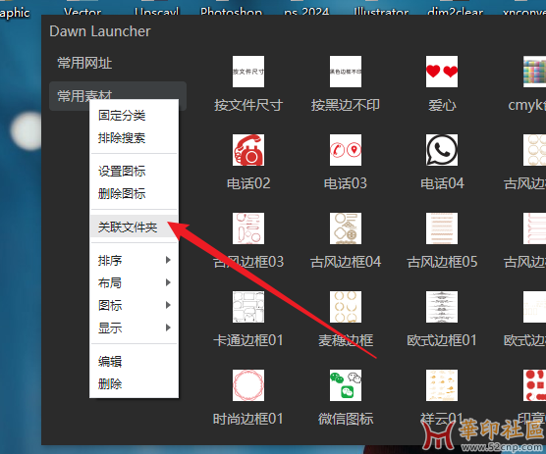Viewport: 546px width, 454px height.
Task: Choose 固定分类 from the context menu
Action: 135,116
